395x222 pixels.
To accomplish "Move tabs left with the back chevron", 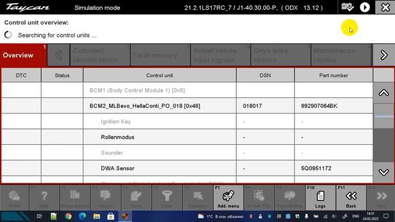I will [x=59, y=55].
